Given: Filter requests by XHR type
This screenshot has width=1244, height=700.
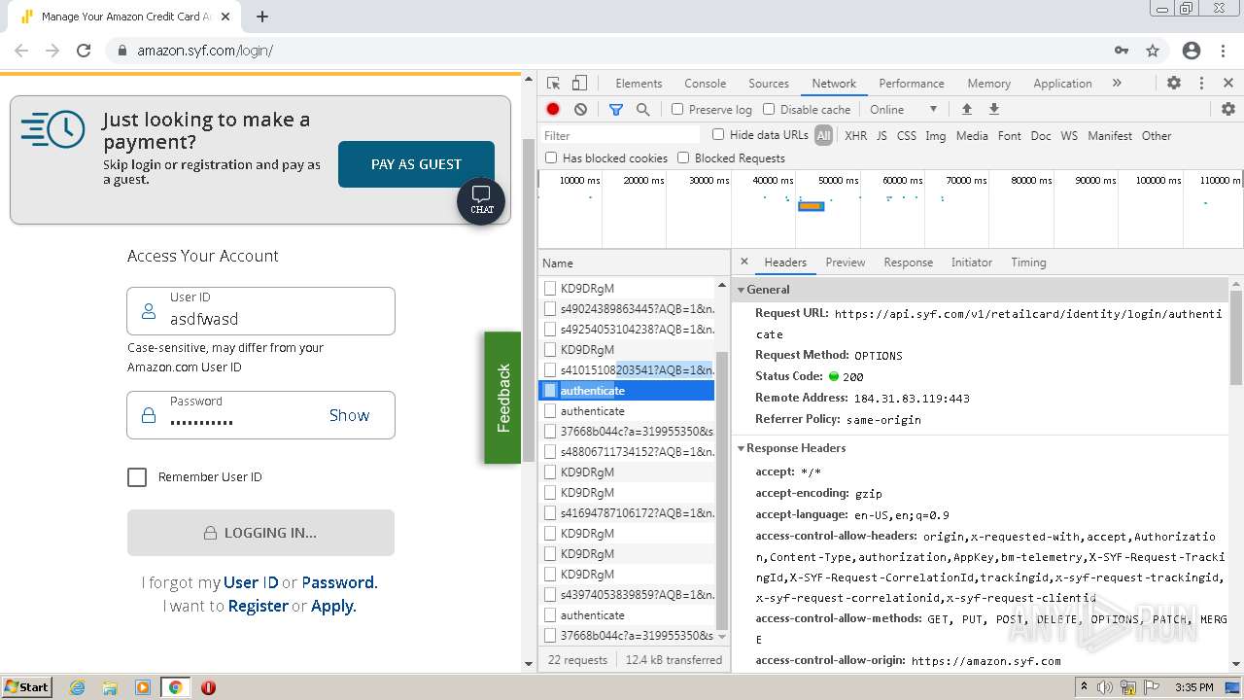Looking at the screenshot, I should 855,136.
